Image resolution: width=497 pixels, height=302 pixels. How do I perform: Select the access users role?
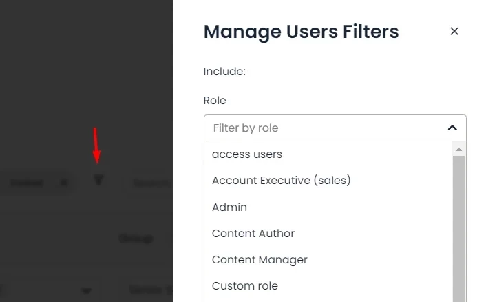pos(247,154)
